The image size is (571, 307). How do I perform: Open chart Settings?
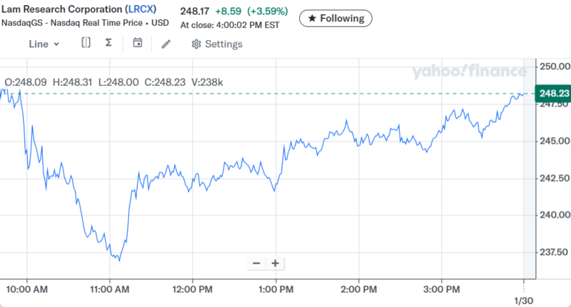point(217,44)
